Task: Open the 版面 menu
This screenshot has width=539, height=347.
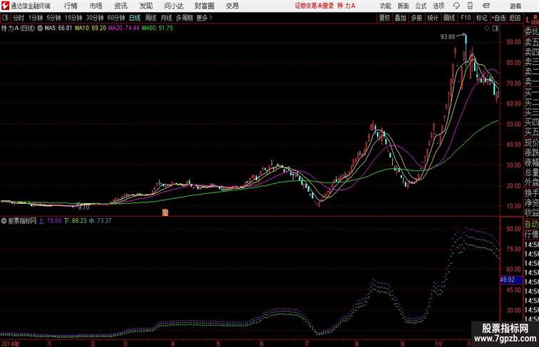Action: 404,6
